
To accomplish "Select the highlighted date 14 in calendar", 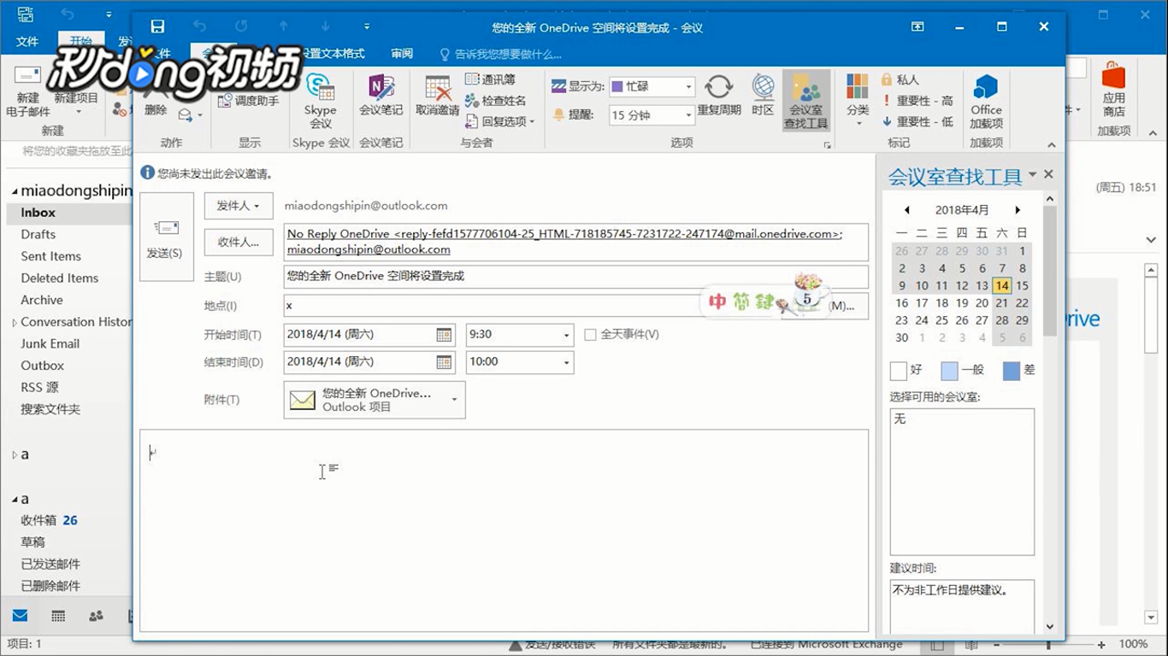I will point(1002,285).
